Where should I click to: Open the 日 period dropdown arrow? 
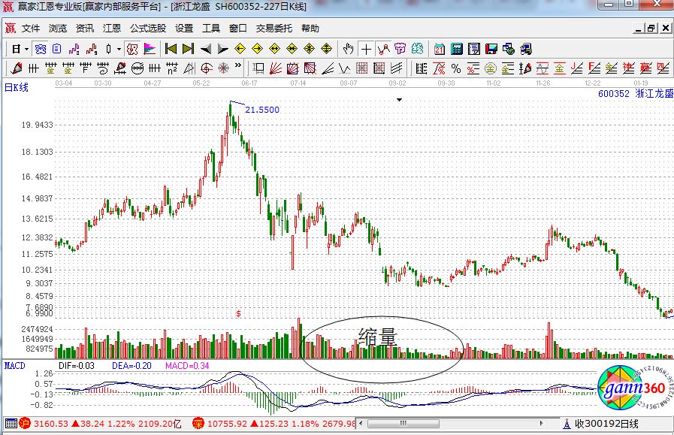tap(26, 49)
